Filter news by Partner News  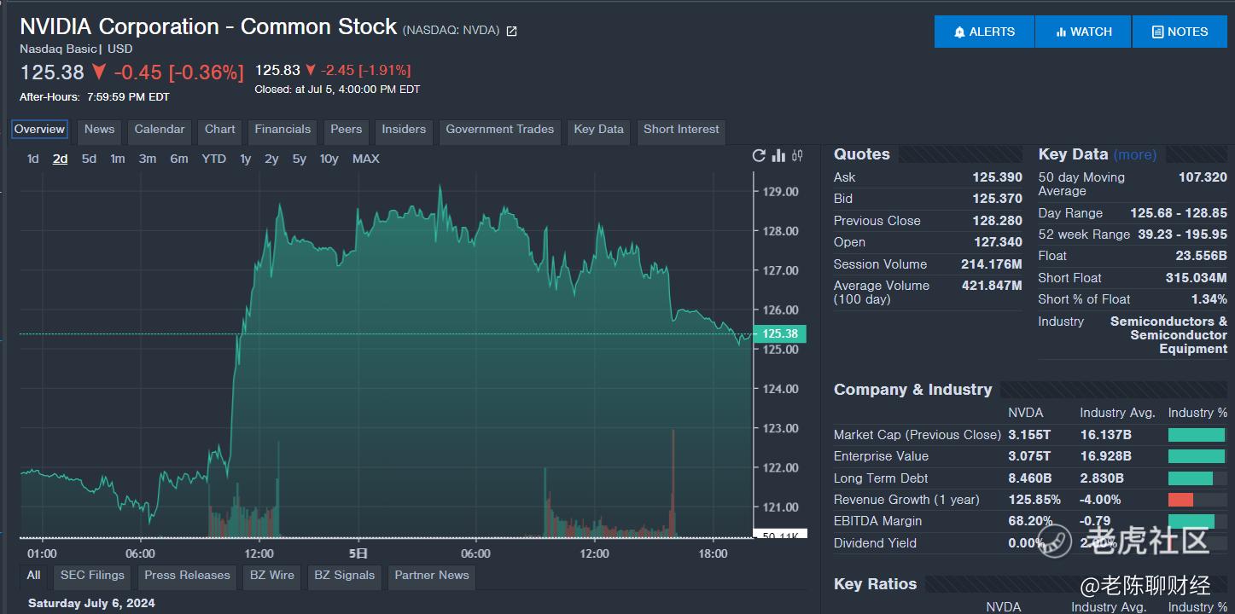pyautogui.click(x=432, y=576)
